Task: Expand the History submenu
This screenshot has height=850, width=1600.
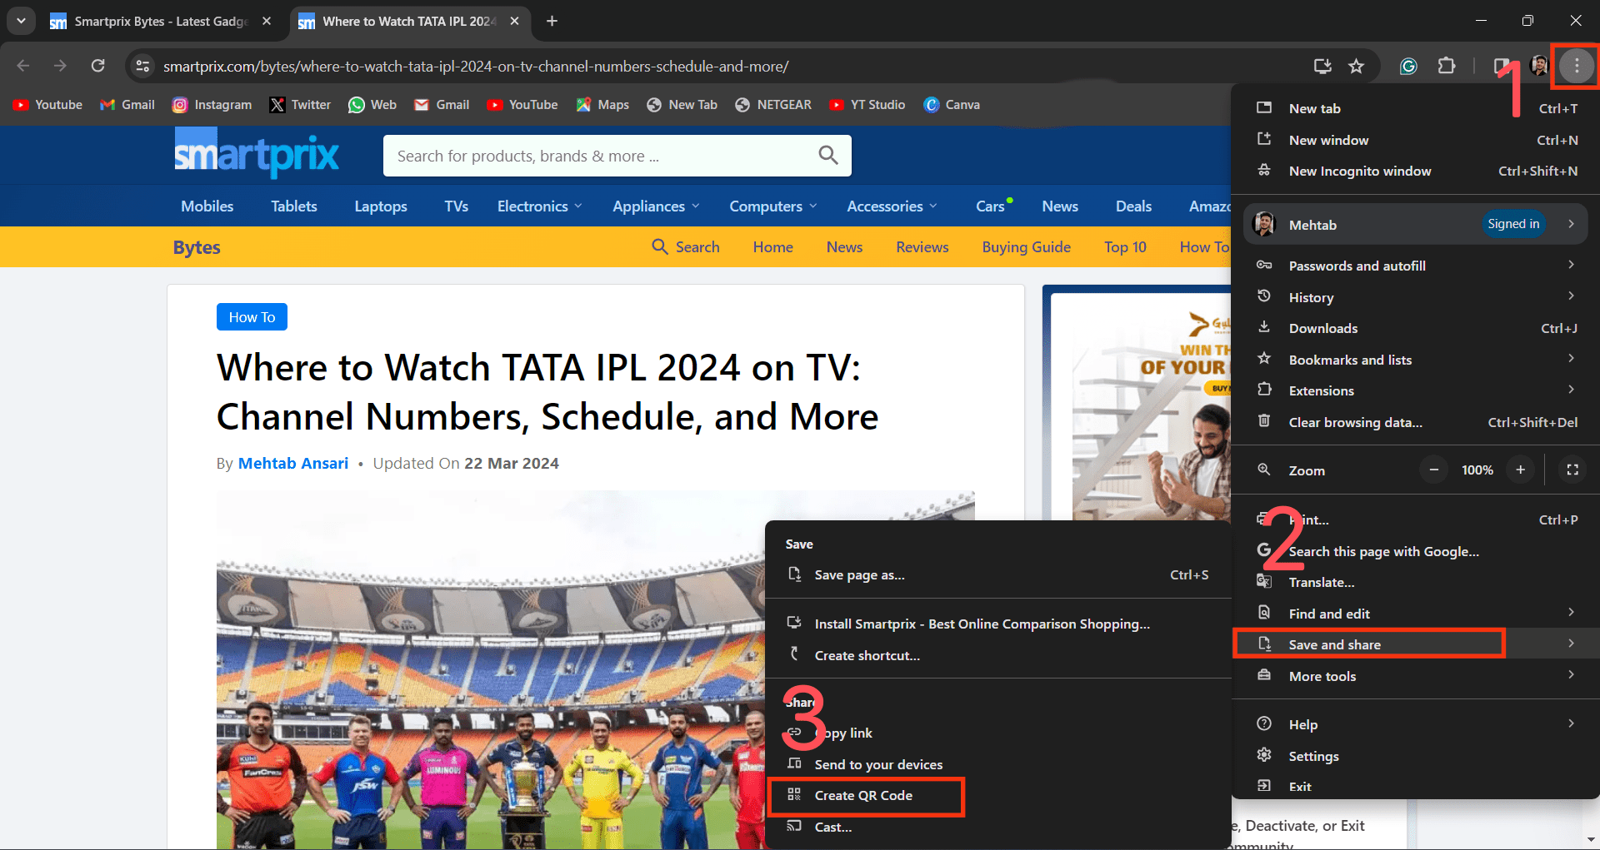Action: 1417,297
